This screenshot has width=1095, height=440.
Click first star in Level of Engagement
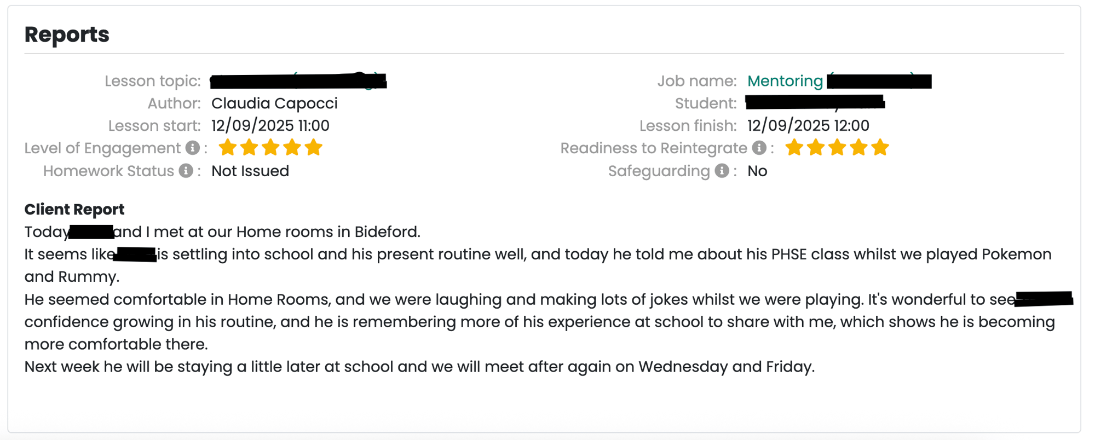pos(227,147)
